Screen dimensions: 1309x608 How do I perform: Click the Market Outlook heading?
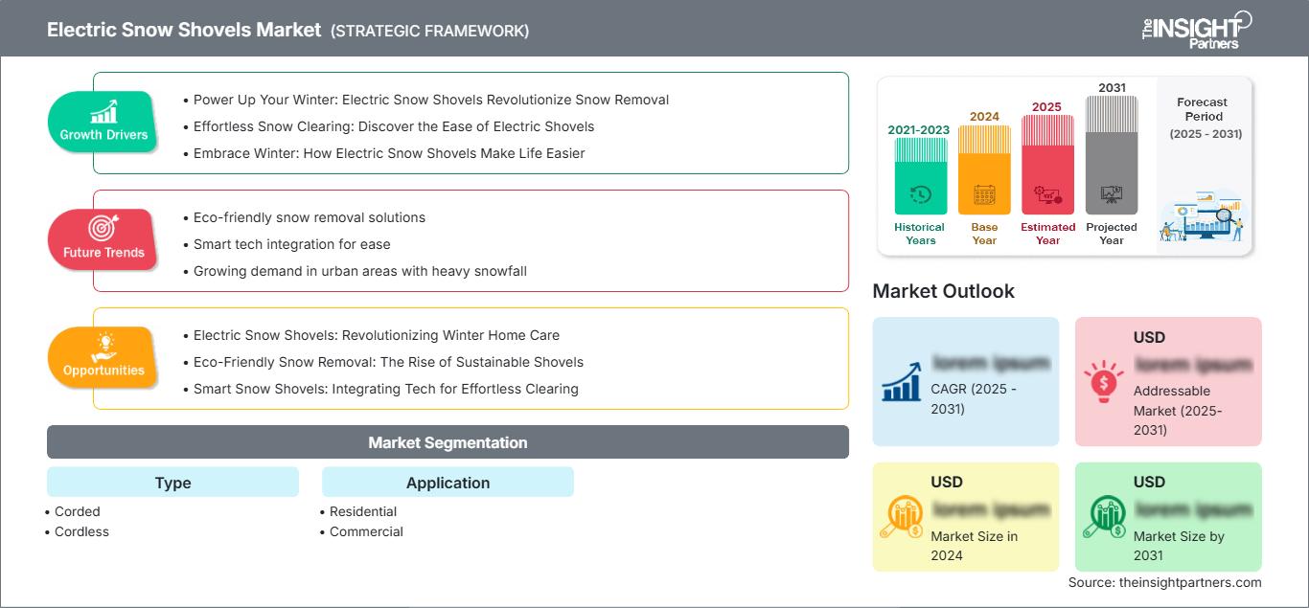click(x=943, y=291)
